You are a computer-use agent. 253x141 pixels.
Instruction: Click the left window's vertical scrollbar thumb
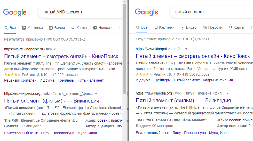(124, 49)
